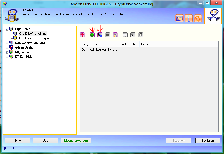Select Schlüsselverwaltung in the tree
The width and height of the screenshot is (224, 154).
(30, 43)
